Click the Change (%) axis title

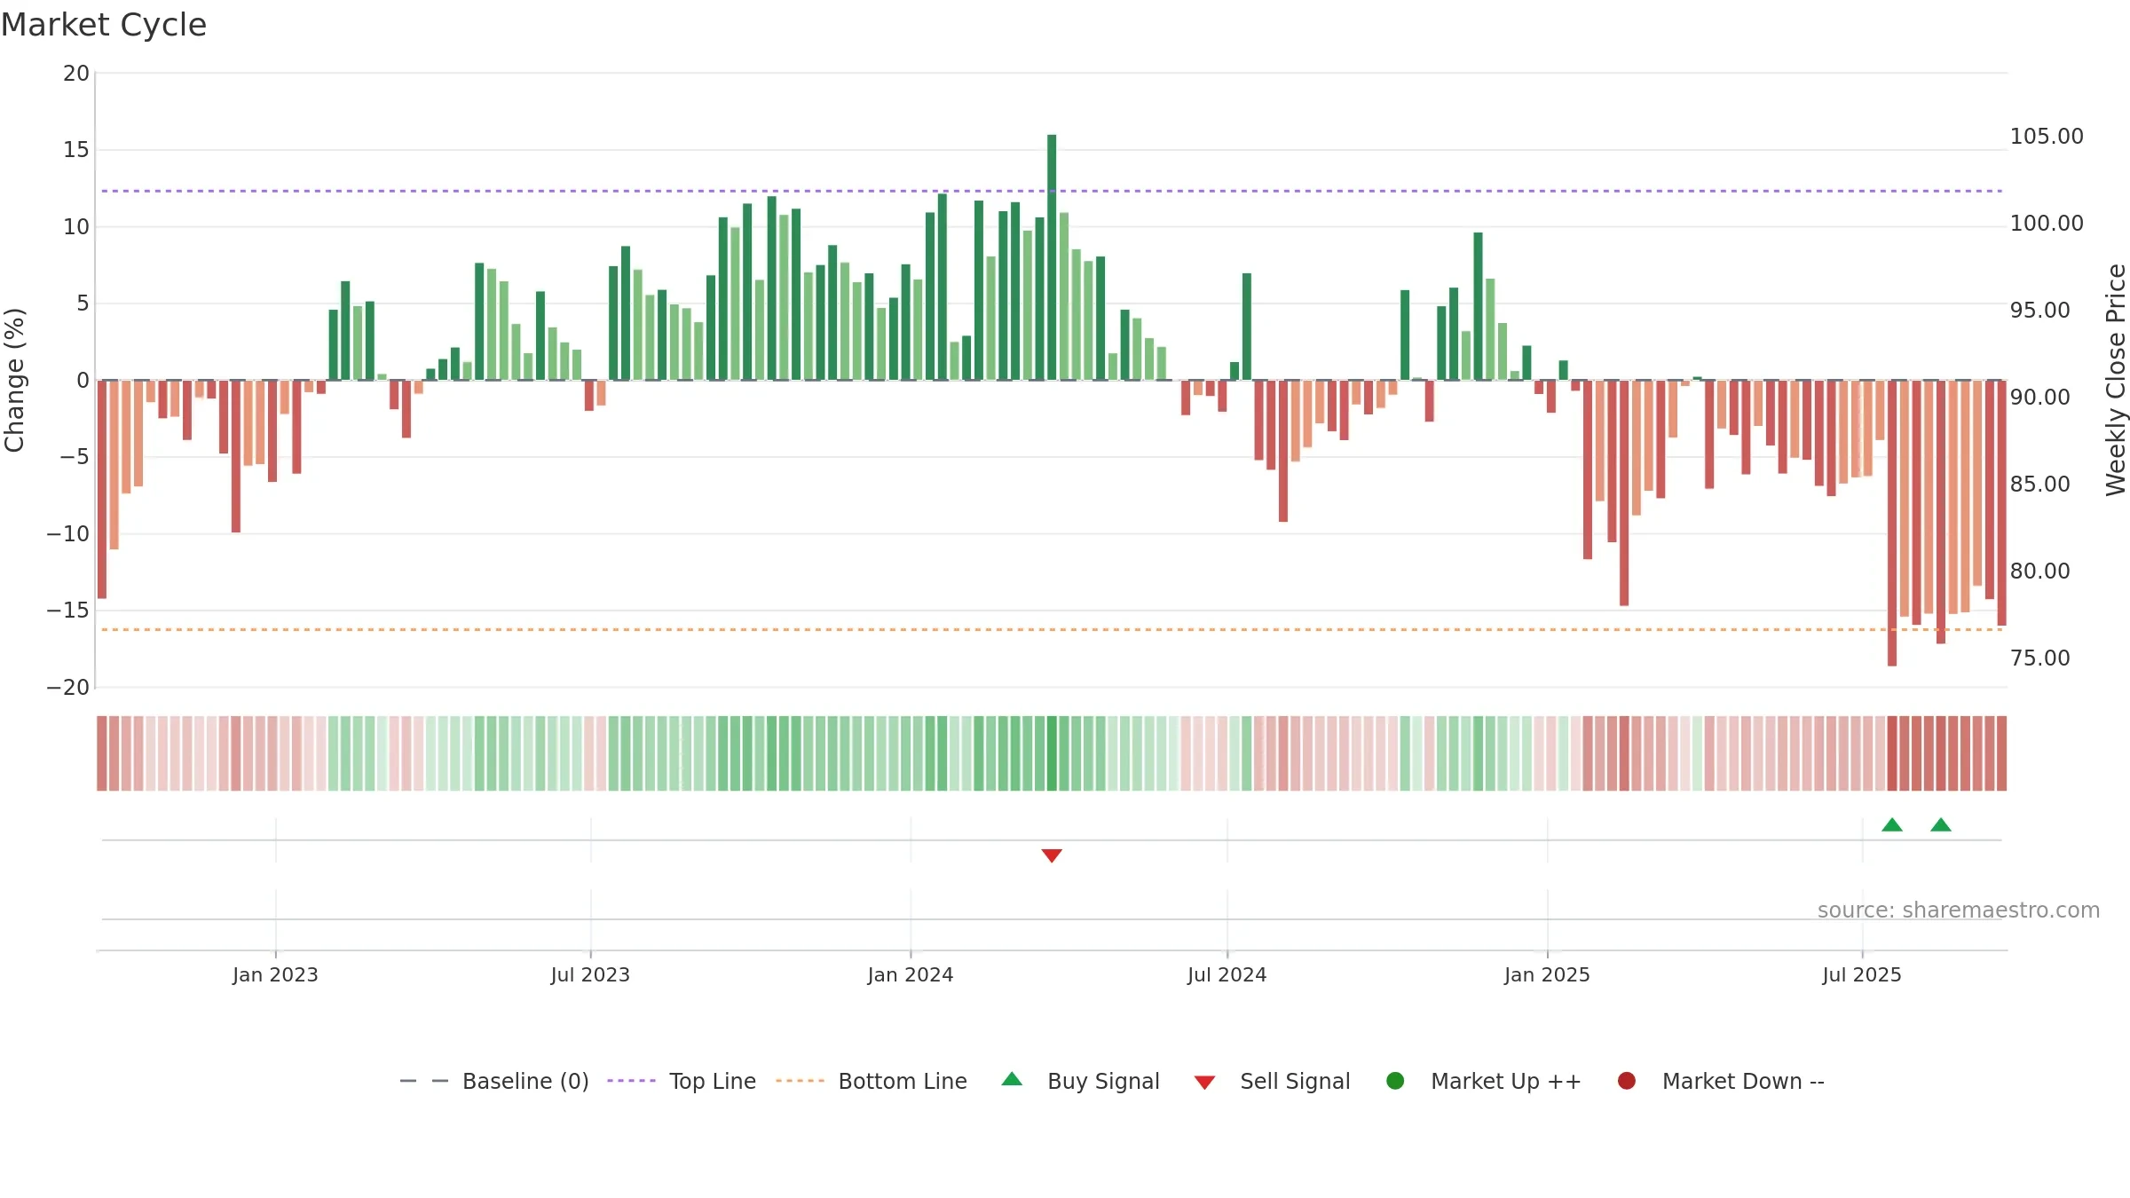click(x=14, y=380)
